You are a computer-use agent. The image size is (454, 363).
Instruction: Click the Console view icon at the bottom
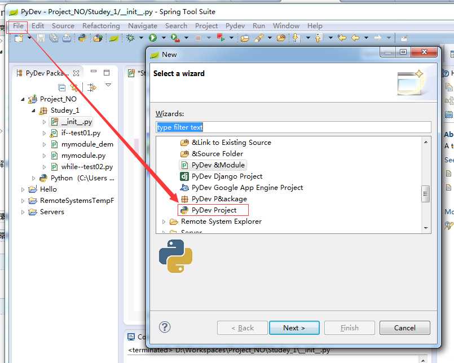pos(131,337)
